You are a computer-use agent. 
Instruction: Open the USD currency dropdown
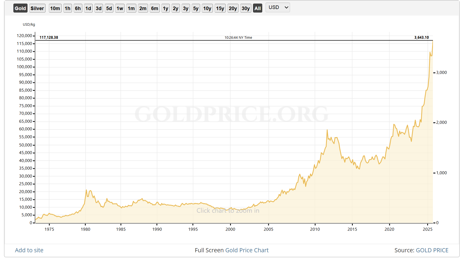point(278,7)
